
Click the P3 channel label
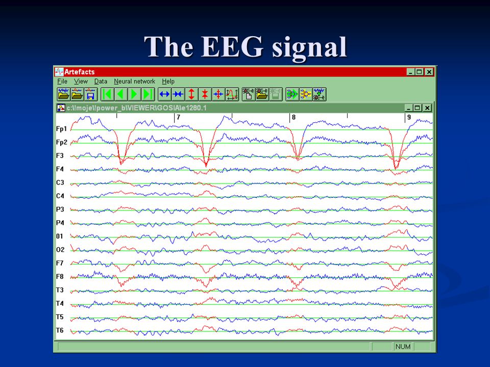point(60,209)
